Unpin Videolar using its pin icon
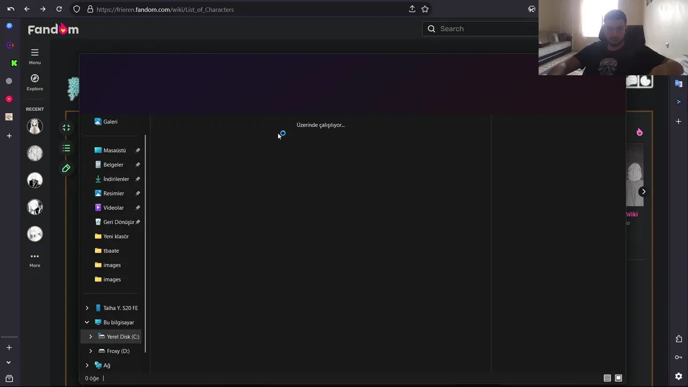This screenshot has width=688, height=387. [x=138, y=208]
